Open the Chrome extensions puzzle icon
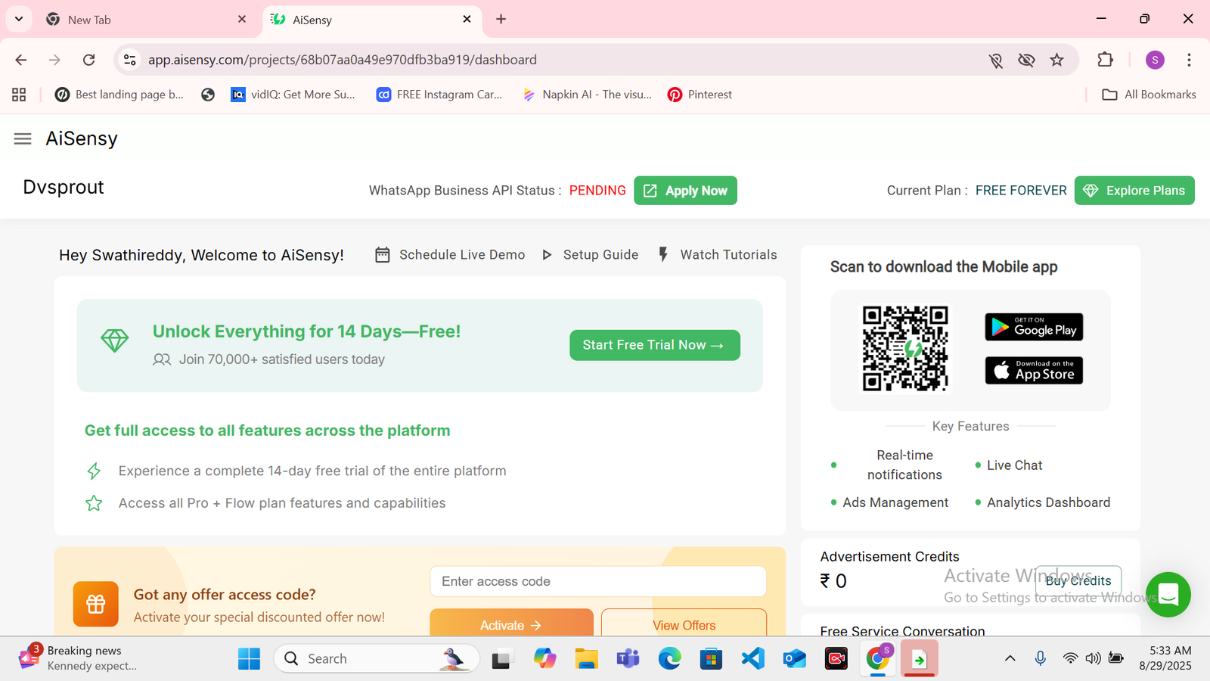This screenshot has width=1210, height=681. coord(1105,60)
